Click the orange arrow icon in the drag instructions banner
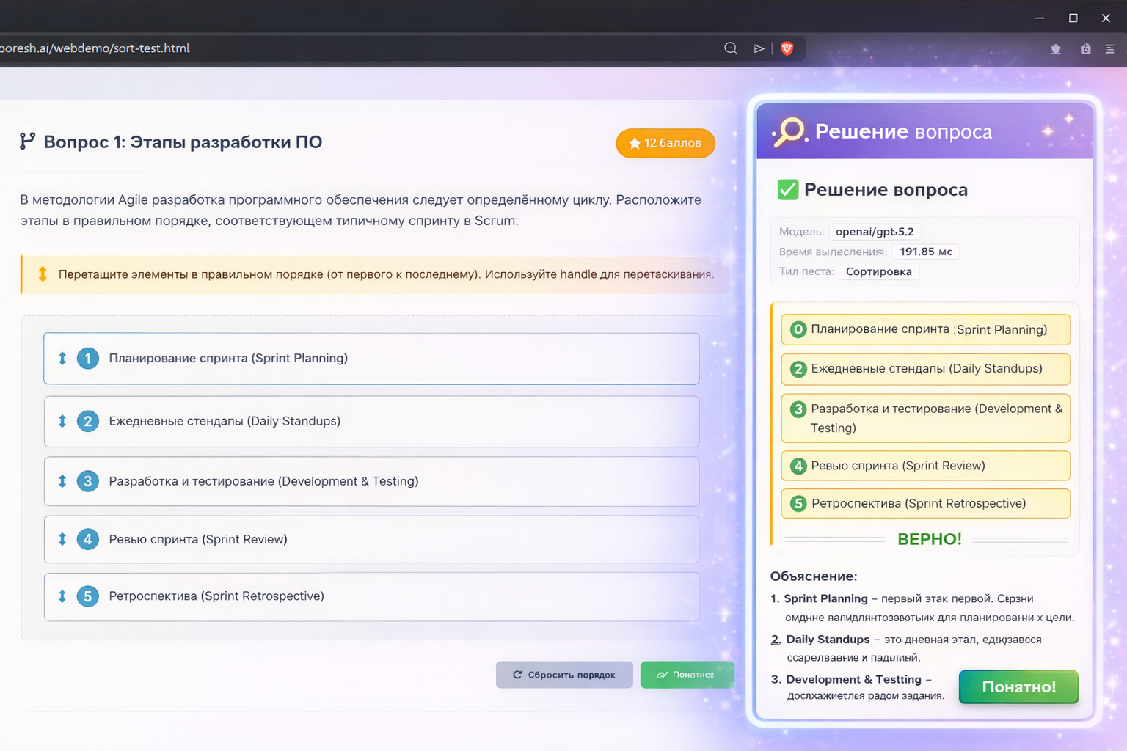The width and height of the screenshot is (1127, 751). [43, 274]
